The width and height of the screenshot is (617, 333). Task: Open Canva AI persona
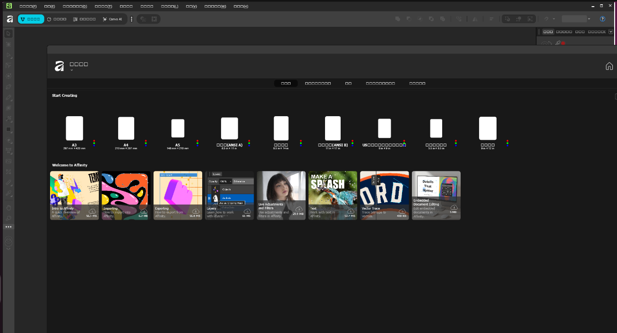(112, 19)
